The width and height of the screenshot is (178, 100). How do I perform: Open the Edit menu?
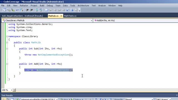point(9,6)
